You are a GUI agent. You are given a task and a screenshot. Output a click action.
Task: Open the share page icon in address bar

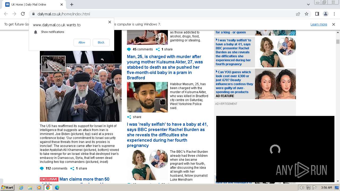tap(298, 14)
